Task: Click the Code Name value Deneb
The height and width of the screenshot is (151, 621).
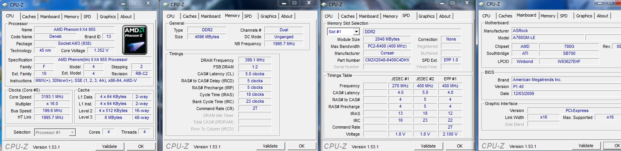Action: (x=55, y=37)
